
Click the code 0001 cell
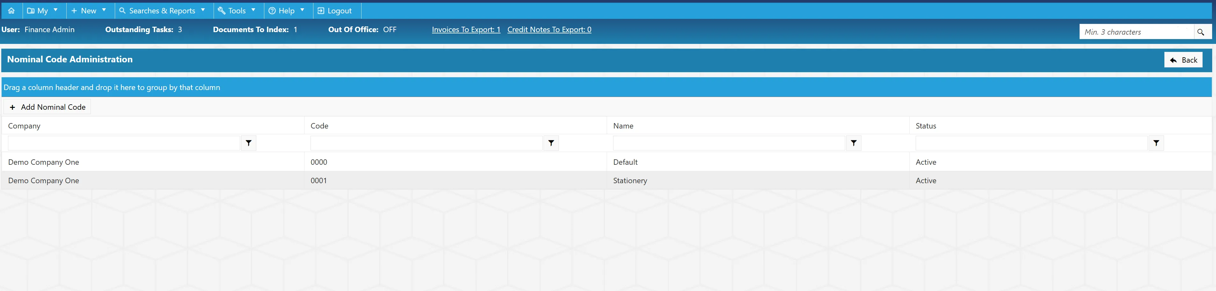pyautogui.click(x=456, y=180)
